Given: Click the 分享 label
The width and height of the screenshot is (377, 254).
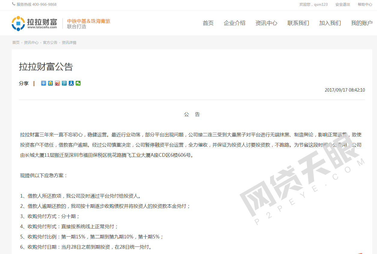Looking at the screenshot, I should [24, 83].
